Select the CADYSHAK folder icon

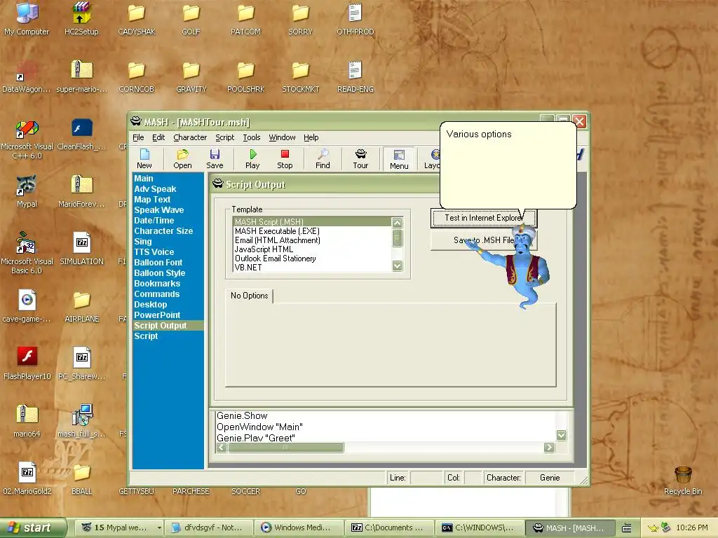137,19
